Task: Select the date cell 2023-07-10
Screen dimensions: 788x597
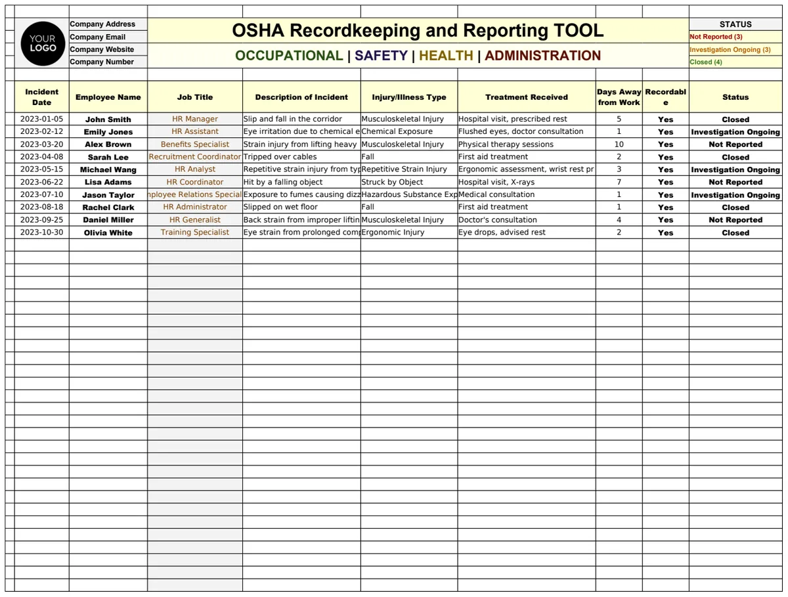Action: pyautogui.click(x=42, y=194)
